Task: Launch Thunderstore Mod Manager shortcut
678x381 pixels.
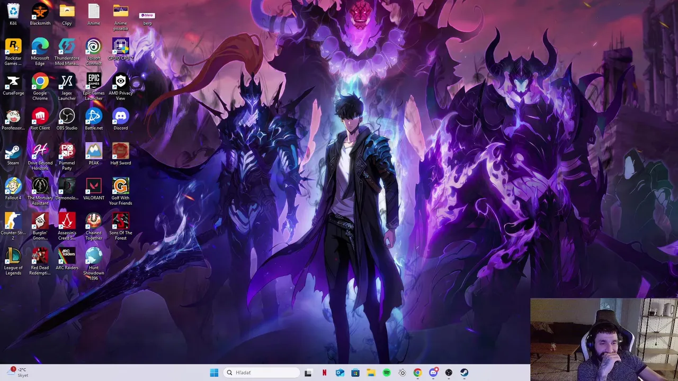Action: (x=67, y=52)
